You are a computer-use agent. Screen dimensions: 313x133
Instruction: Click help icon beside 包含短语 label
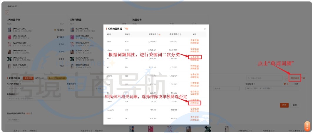(254, 84)
